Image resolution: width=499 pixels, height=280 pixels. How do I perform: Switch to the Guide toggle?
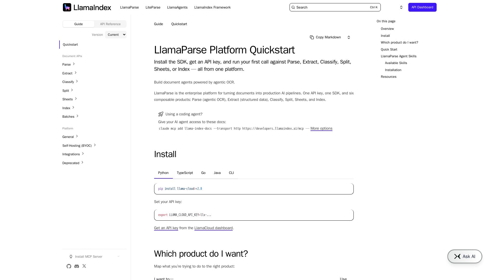pyautogui.click(x=78, y=24)
